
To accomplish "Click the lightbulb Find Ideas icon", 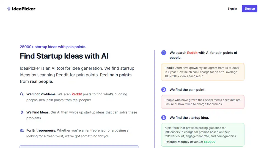I will point(22,112).
